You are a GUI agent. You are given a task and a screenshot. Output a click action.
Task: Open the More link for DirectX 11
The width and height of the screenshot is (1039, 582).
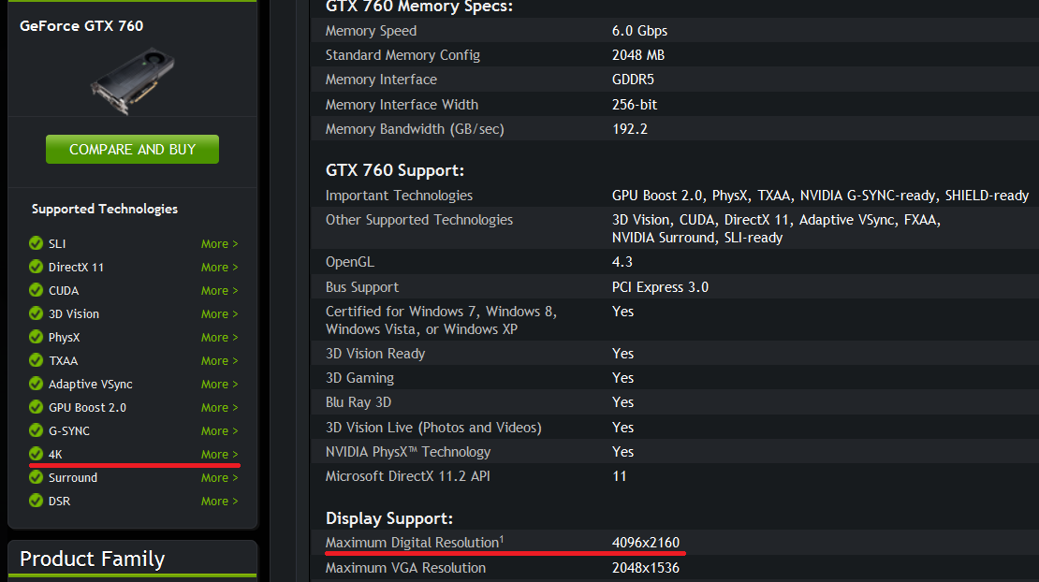[219, 267]
